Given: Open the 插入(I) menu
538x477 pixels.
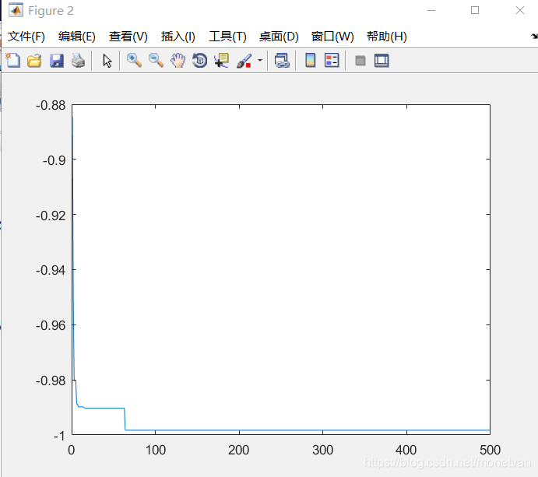Looking at the screenshot, I should pos(178,37).
